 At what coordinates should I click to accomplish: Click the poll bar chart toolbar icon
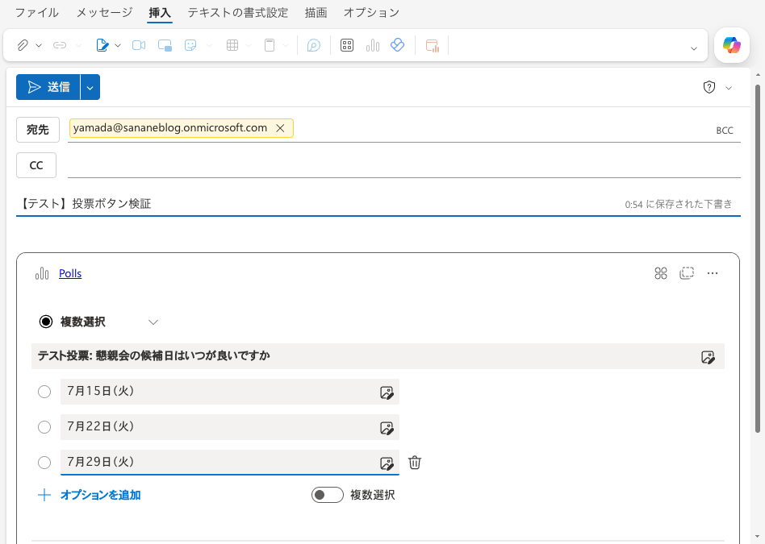point(373,45)
